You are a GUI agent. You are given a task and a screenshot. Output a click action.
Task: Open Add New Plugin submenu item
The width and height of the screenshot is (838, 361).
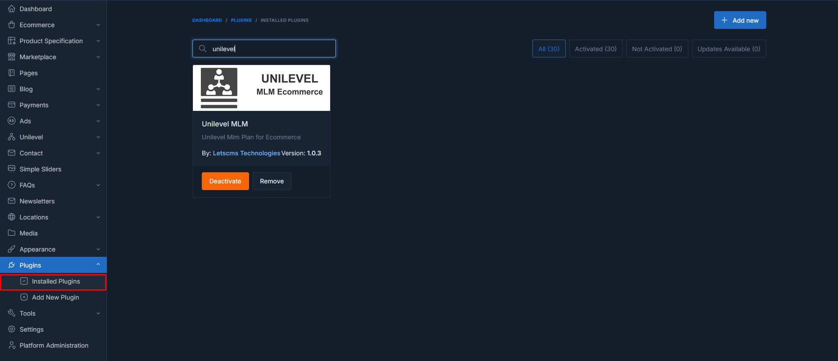tap(55, 297)
